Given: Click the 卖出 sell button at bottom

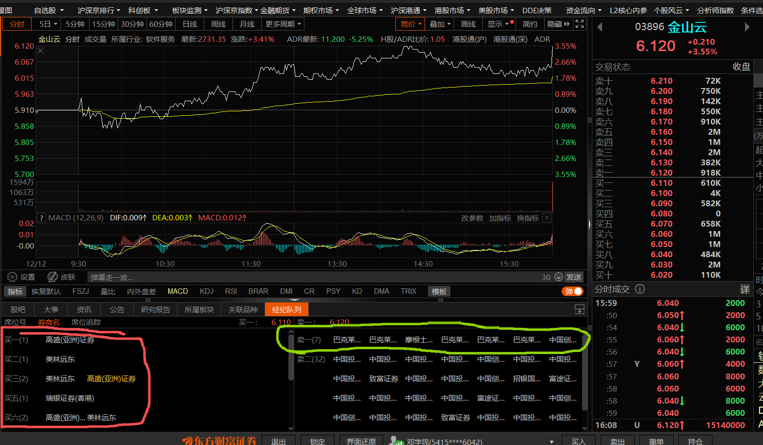Looking at the screenshot, I should pos(618,441).
